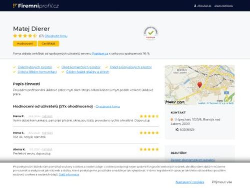Image resolution: width=250 pixels, height=188 pixels.
Task: Click the certificate badge with green checkmark
Action: [150, 33]
